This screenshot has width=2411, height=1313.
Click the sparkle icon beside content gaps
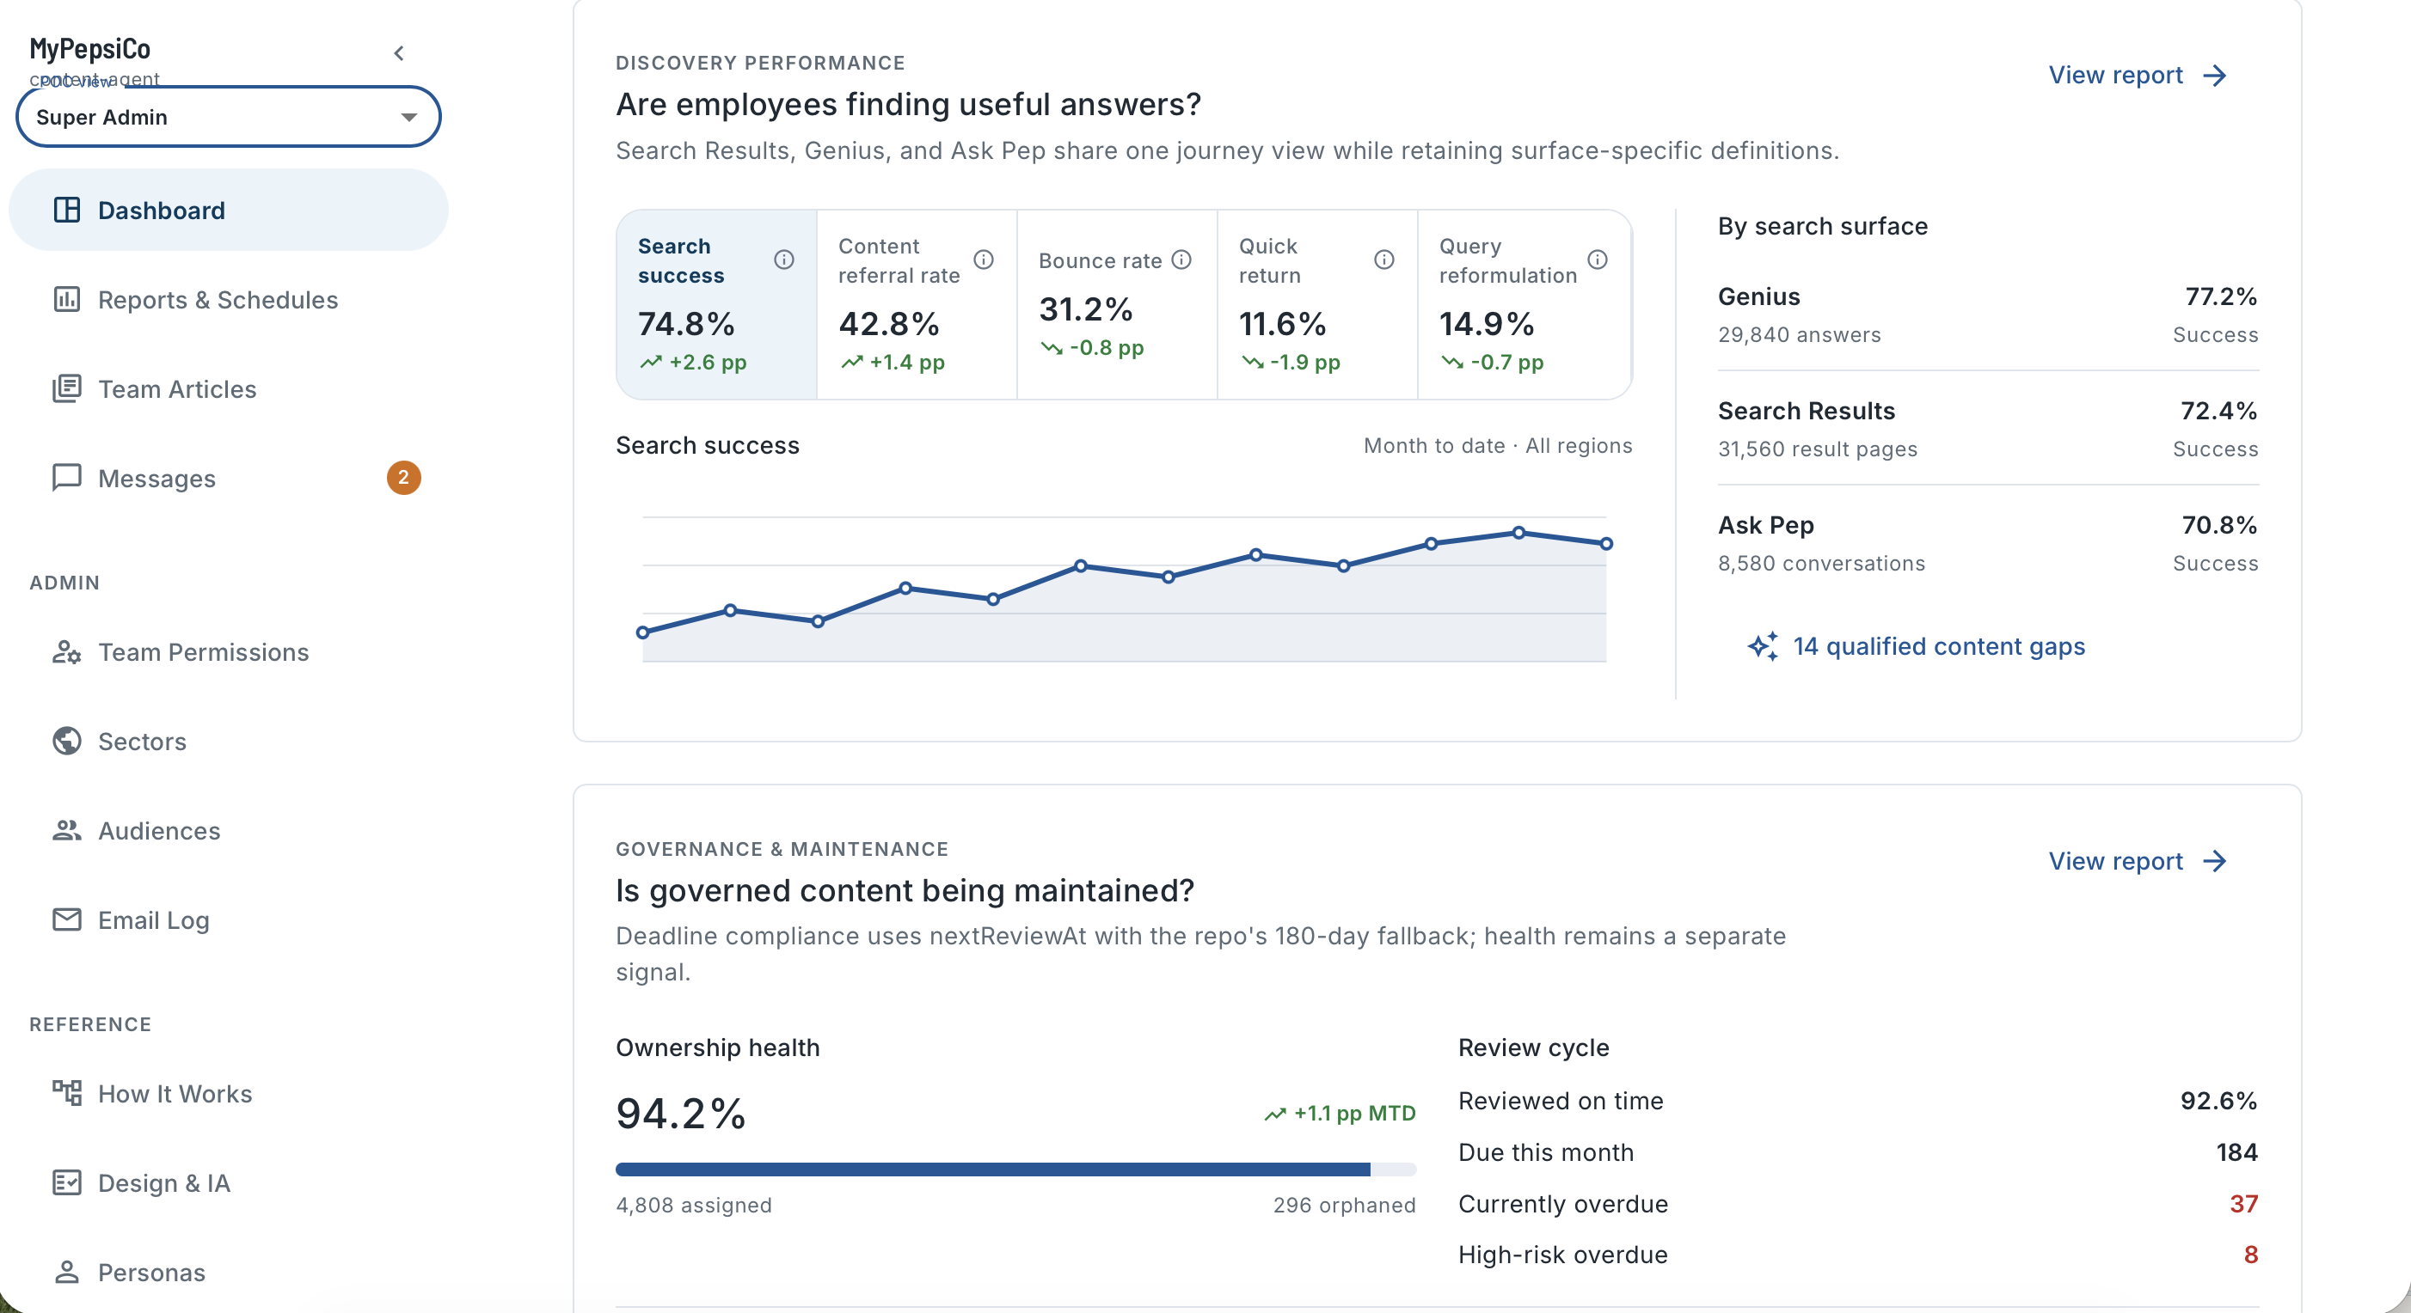tap(1763, 646)
